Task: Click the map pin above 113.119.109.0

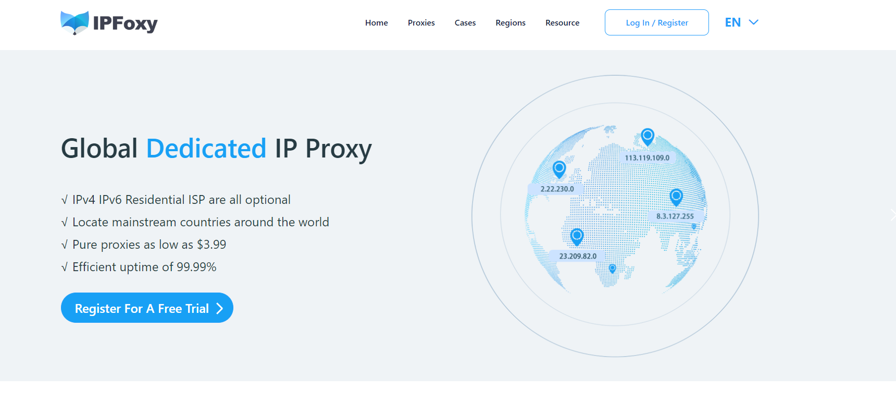Action: [x=648, y=137]
